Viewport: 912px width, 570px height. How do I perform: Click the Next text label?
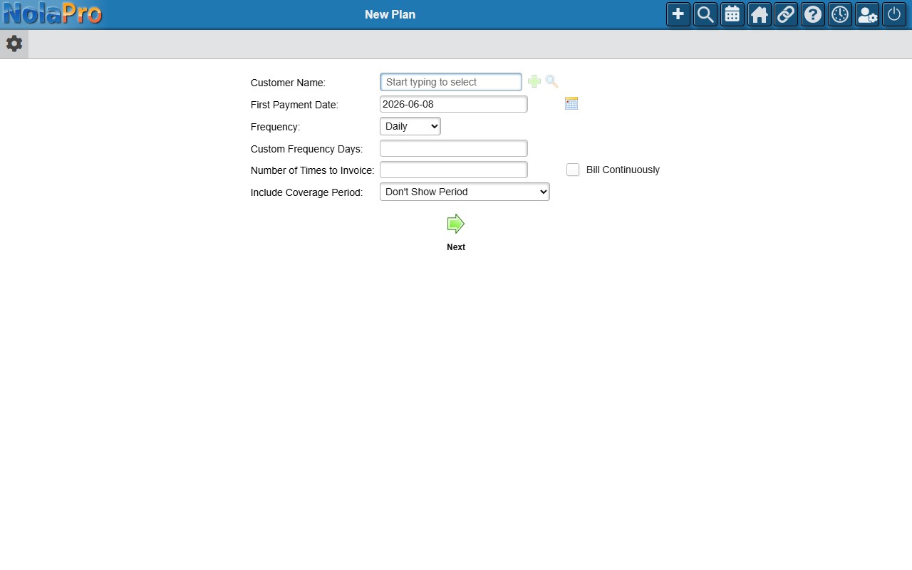pyautogui.click(x=456, y=247)
